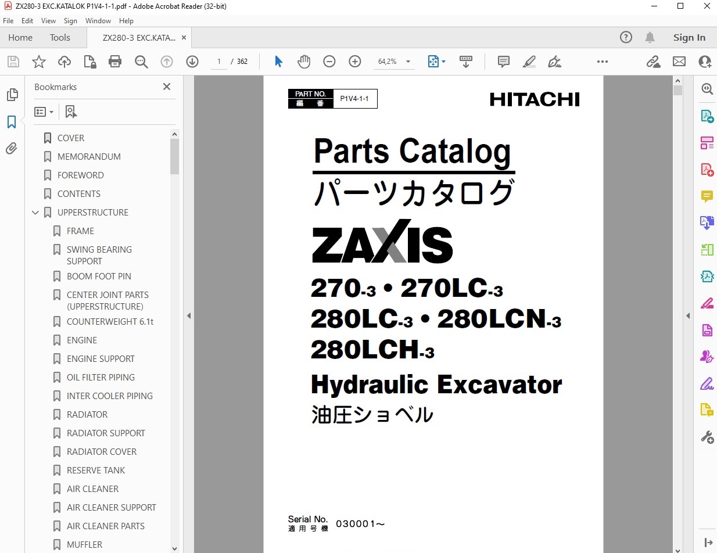Switch to the Tools tab
717x553 pixels.
pyautogui.click(x=60, y=38)
